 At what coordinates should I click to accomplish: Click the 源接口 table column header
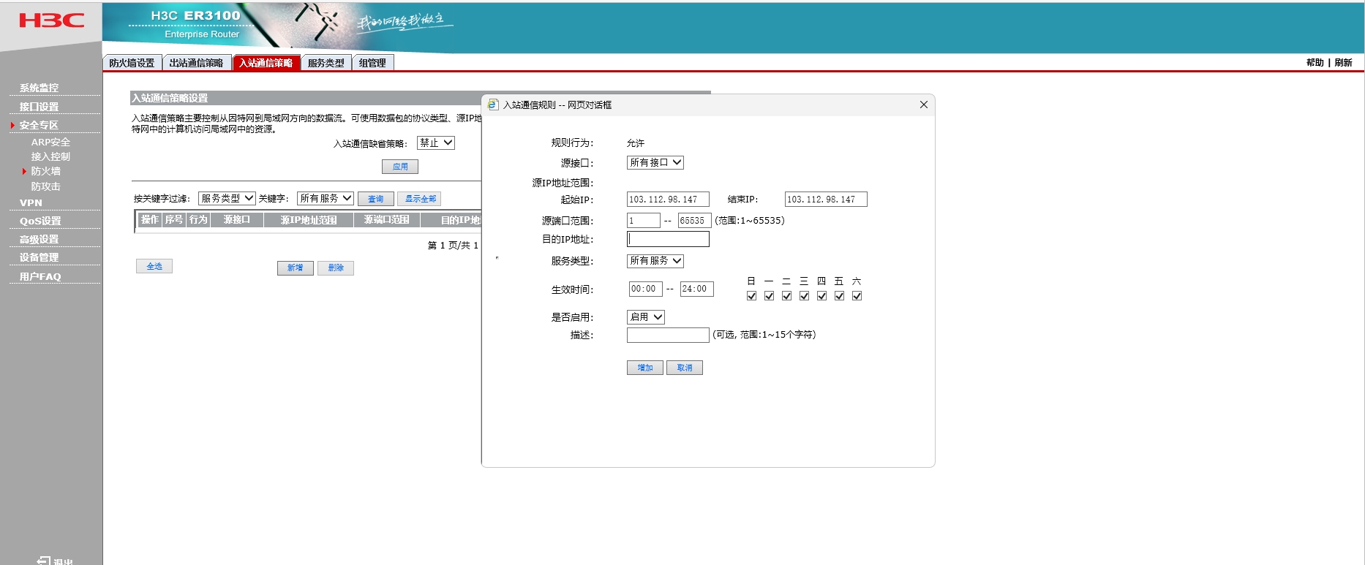237,220
